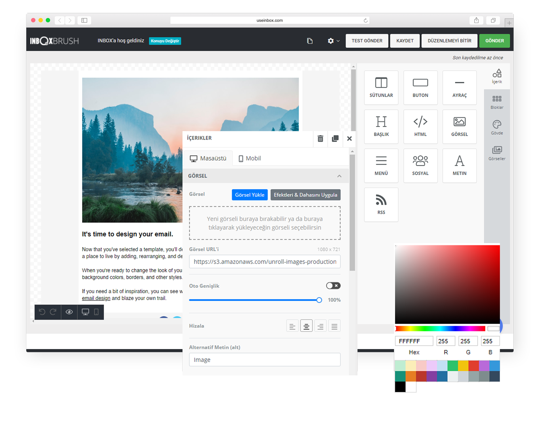Viewport: 540px width, 424px height.
Task: Pick the Sosyal social block
Action: pyautogui.click(x=420, y=165)
